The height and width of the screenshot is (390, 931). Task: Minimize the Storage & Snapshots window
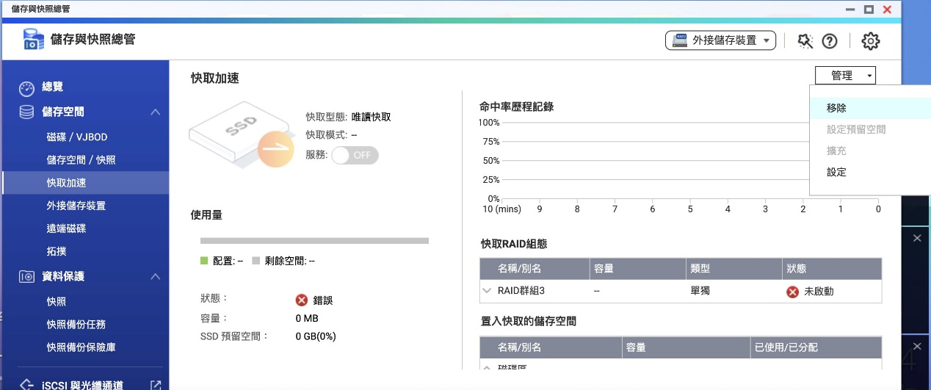(x=850, y=10)
